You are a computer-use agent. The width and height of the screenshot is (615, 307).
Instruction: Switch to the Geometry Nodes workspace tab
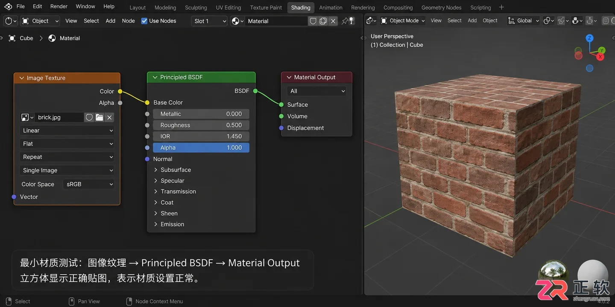point(442,7)
